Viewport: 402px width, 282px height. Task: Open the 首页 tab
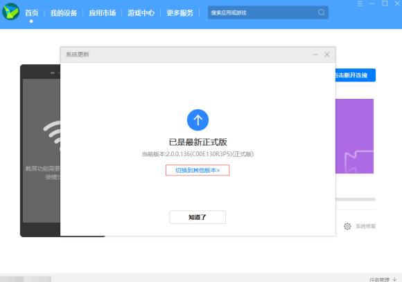click(32, 12)
